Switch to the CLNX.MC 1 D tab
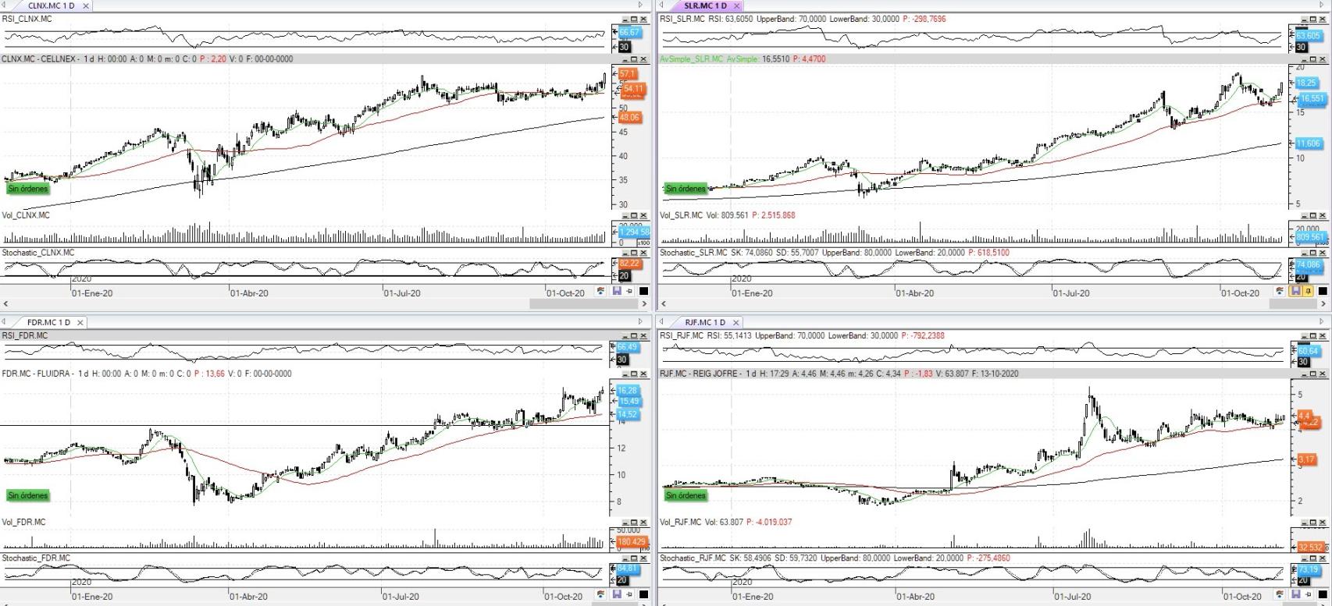Screen dimensions: 1332x606 (51, 5)
